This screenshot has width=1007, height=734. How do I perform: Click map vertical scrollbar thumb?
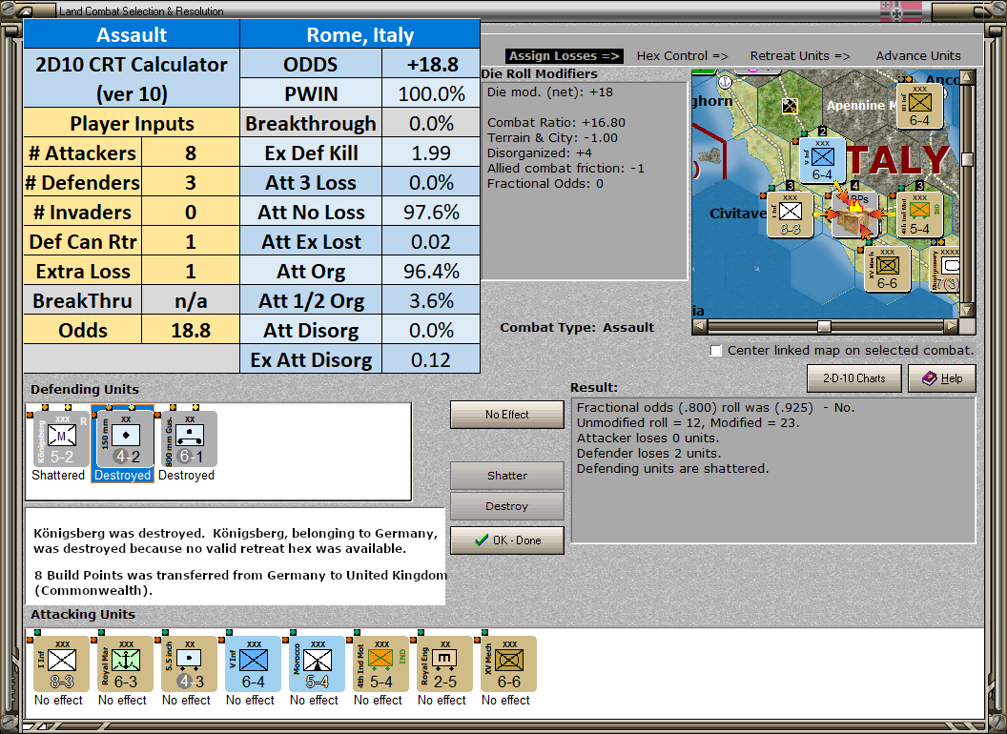tap(967, 158)
